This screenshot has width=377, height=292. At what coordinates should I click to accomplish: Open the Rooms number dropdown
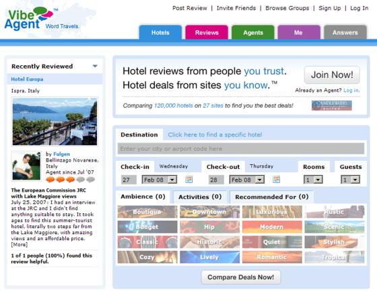click(313, 180)
